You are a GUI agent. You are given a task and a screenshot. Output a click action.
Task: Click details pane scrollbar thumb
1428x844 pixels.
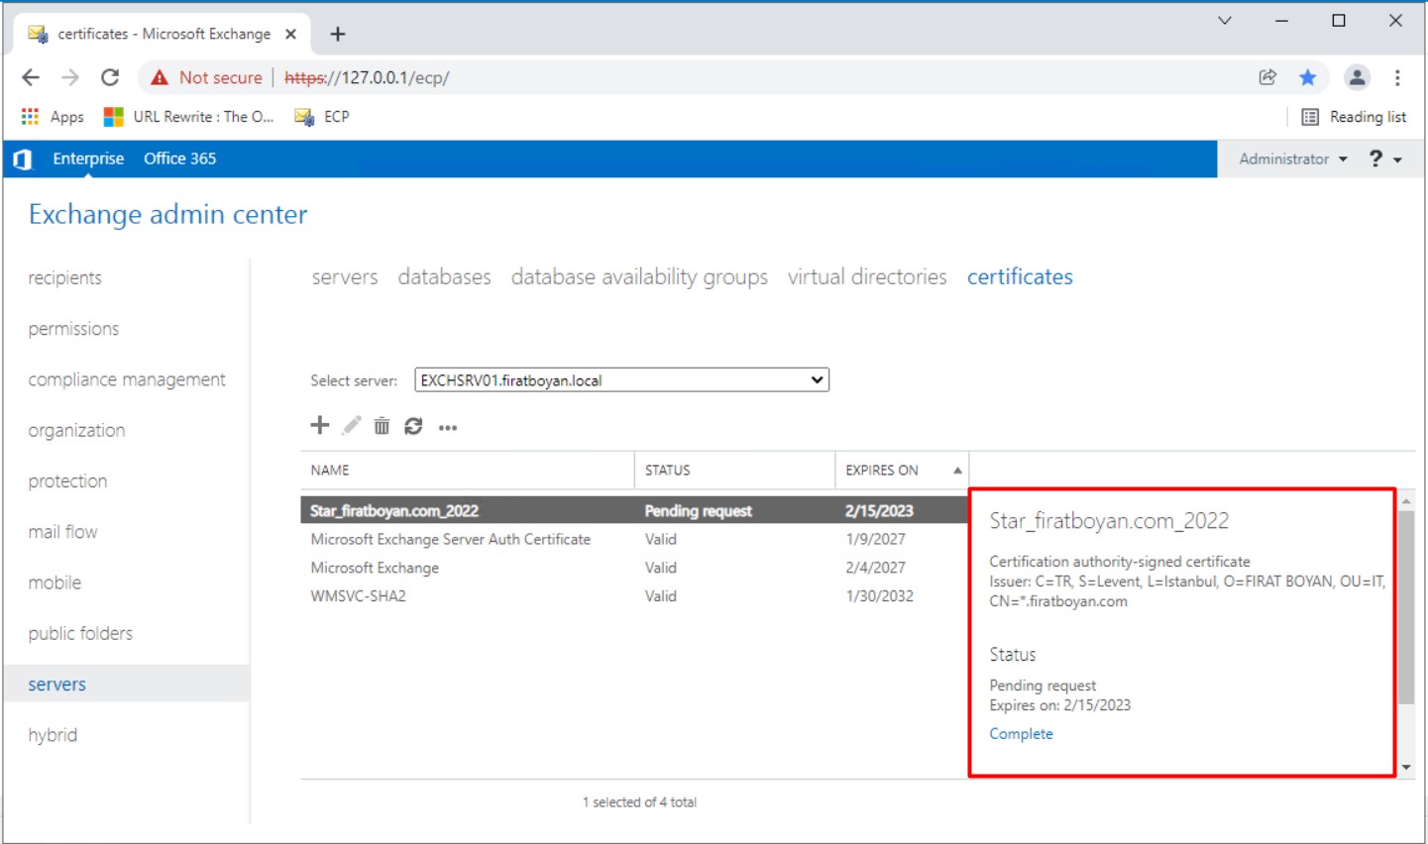click(x=1406, y=606)
